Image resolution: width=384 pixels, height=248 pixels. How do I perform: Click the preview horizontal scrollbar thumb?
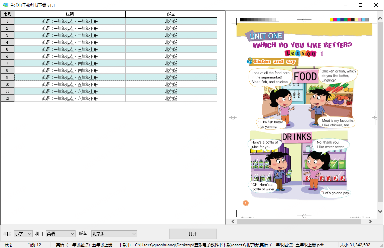tap(299, 221)
